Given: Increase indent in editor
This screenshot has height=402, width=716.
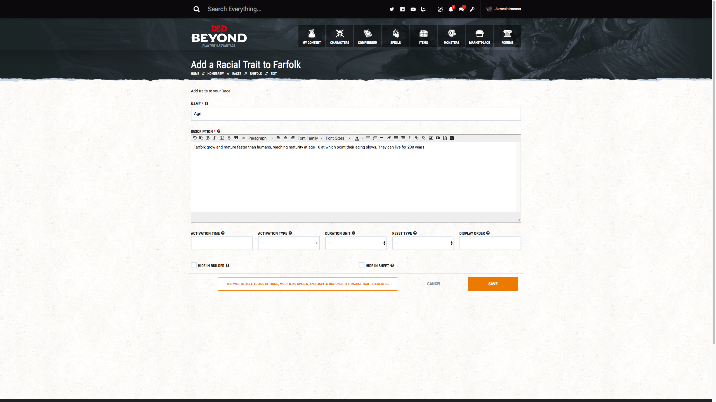Looking at the screenshot, I should pyautogui.click(x=403, y=138).
